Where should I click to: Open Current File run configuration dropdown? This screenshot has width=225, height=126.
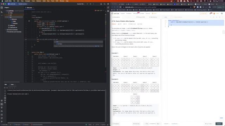click(x=81, y=4)
